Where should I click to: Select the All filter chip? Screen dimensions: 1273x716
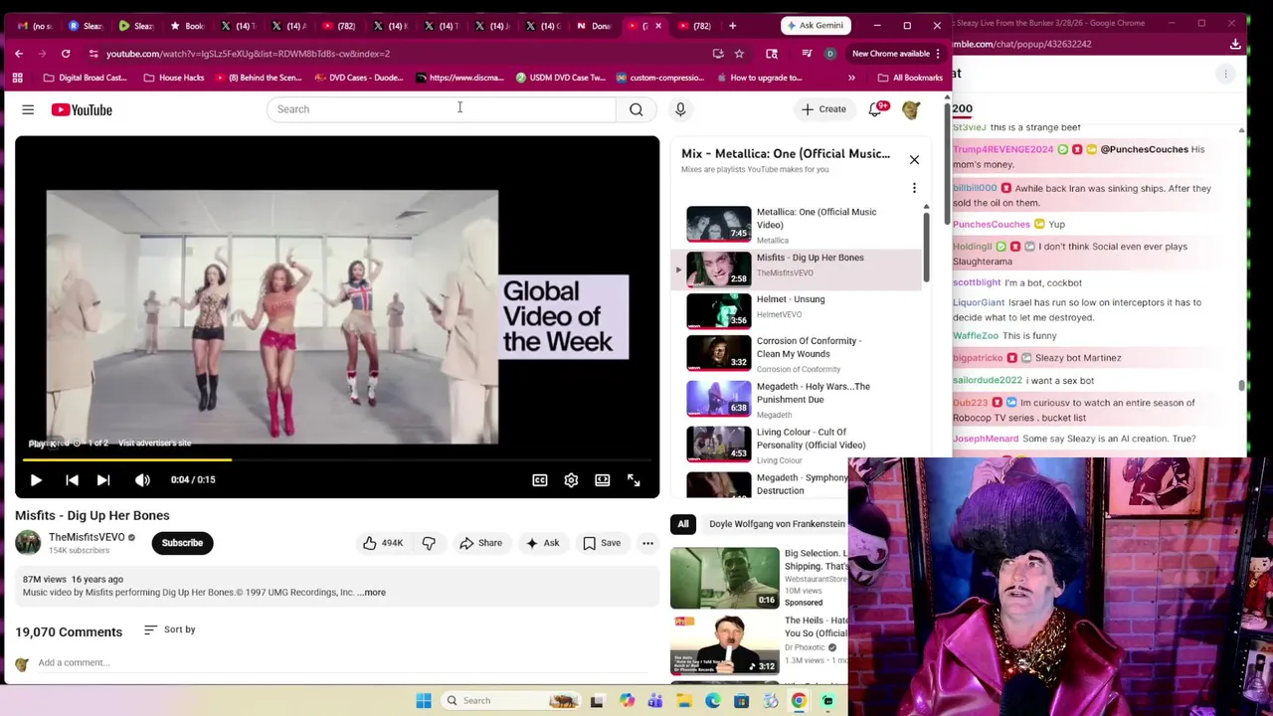tap(683, 524)
